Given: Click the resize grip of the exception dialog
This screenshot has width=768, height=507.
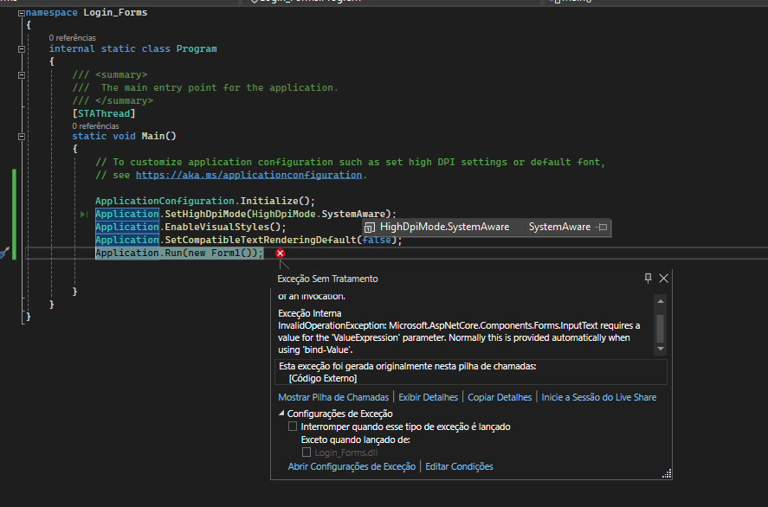Looking at the screenshot, I should coord(667,473).
